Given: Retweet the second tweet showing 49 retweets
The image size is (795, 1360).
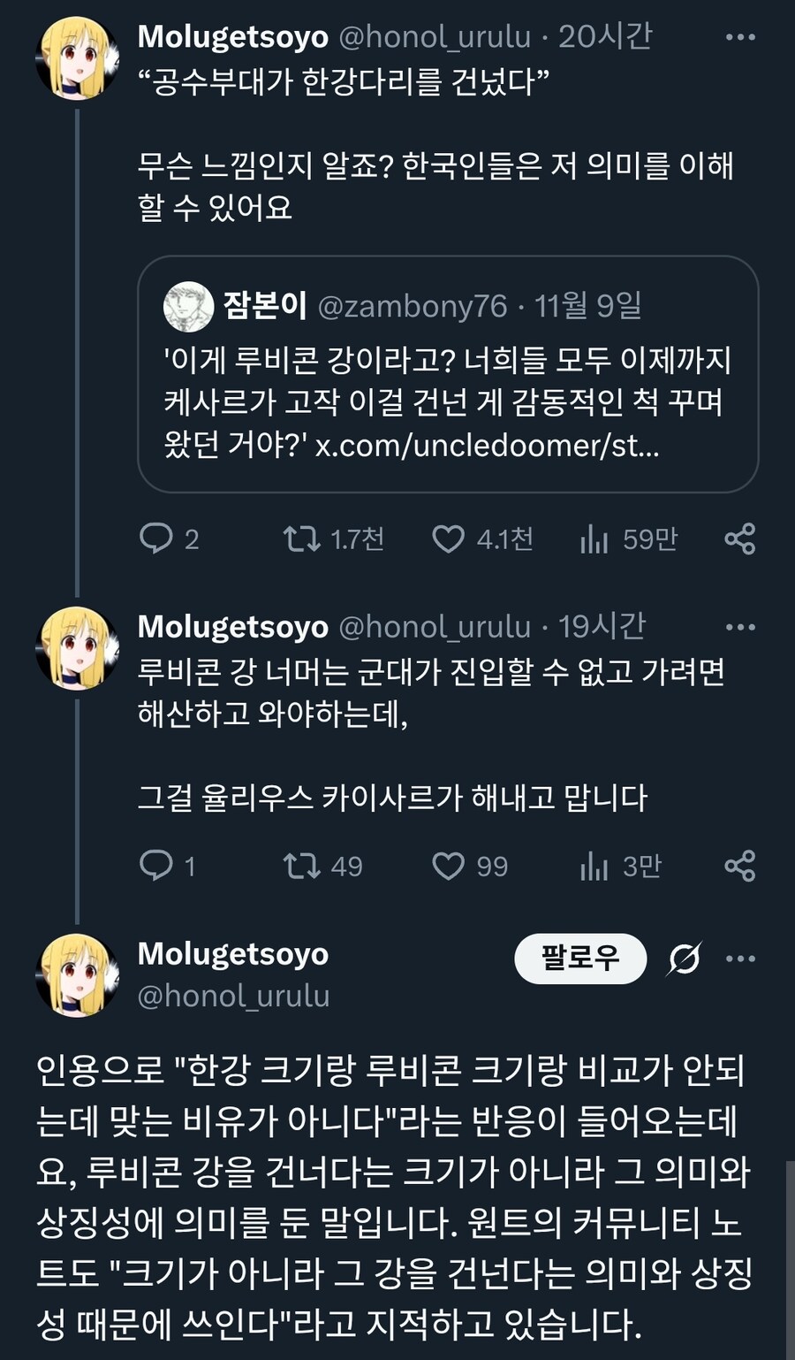Looking at the screenshot, I should click(302, 865).
